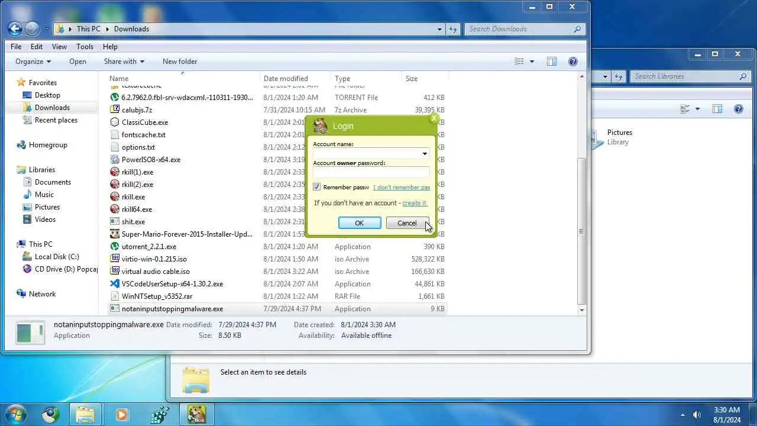
Task: Click the Forward navigation arrow in Downloads window
Action: coord(32,28)
